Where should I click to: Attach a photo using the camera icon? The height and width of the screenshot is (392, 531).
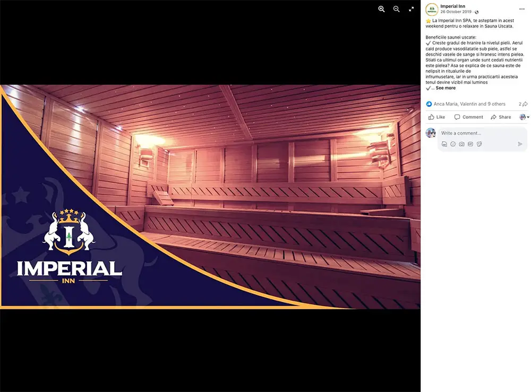point(461,144)
